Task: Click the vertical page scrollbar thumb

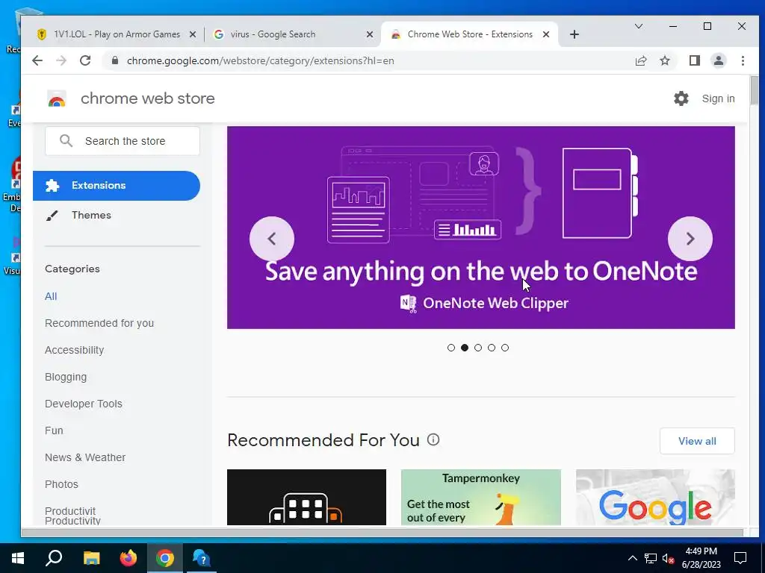Action: 755,90
